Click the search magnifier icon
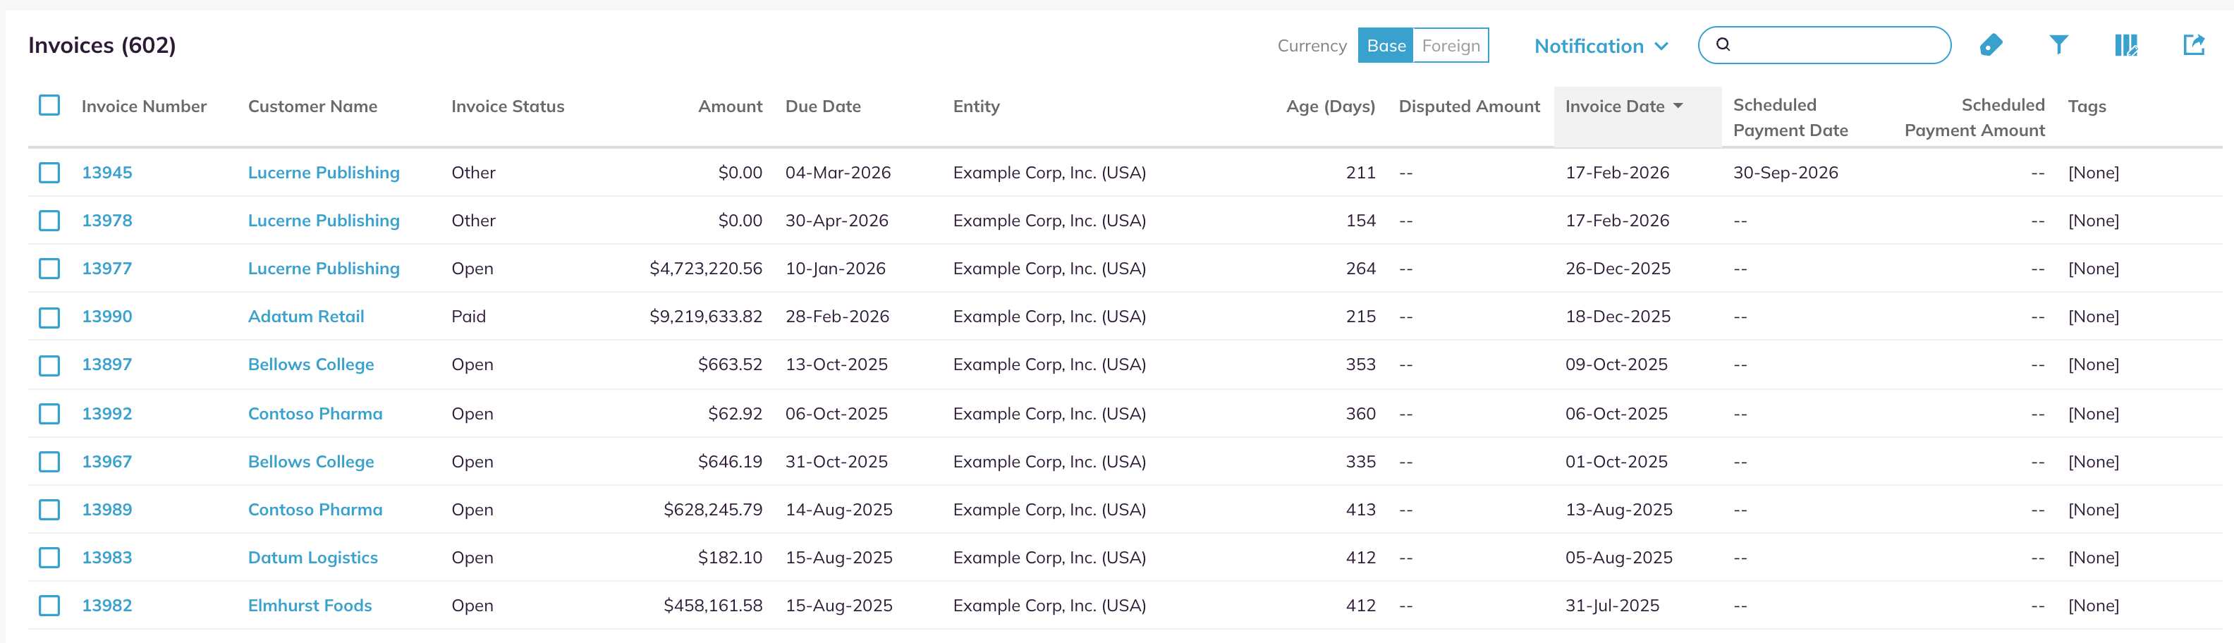 click(1723, 45)
